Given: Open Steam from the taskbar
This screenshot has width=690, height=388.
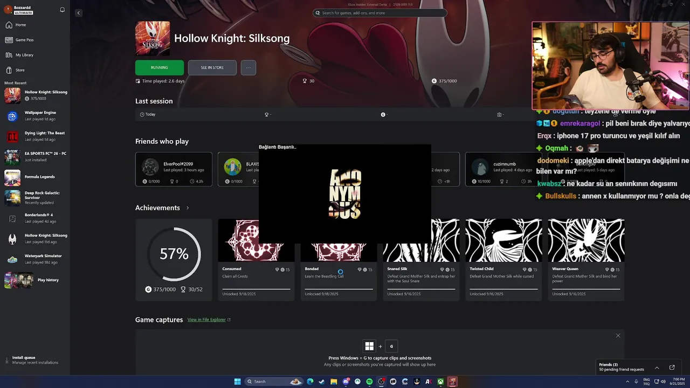Looking at the screenshot, I should 322,382.
